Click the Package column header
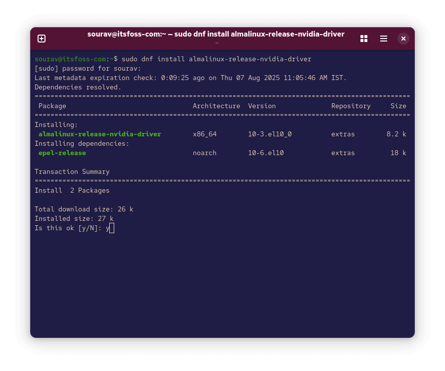This screenshot has width=445, height=371. pos(52,106)
